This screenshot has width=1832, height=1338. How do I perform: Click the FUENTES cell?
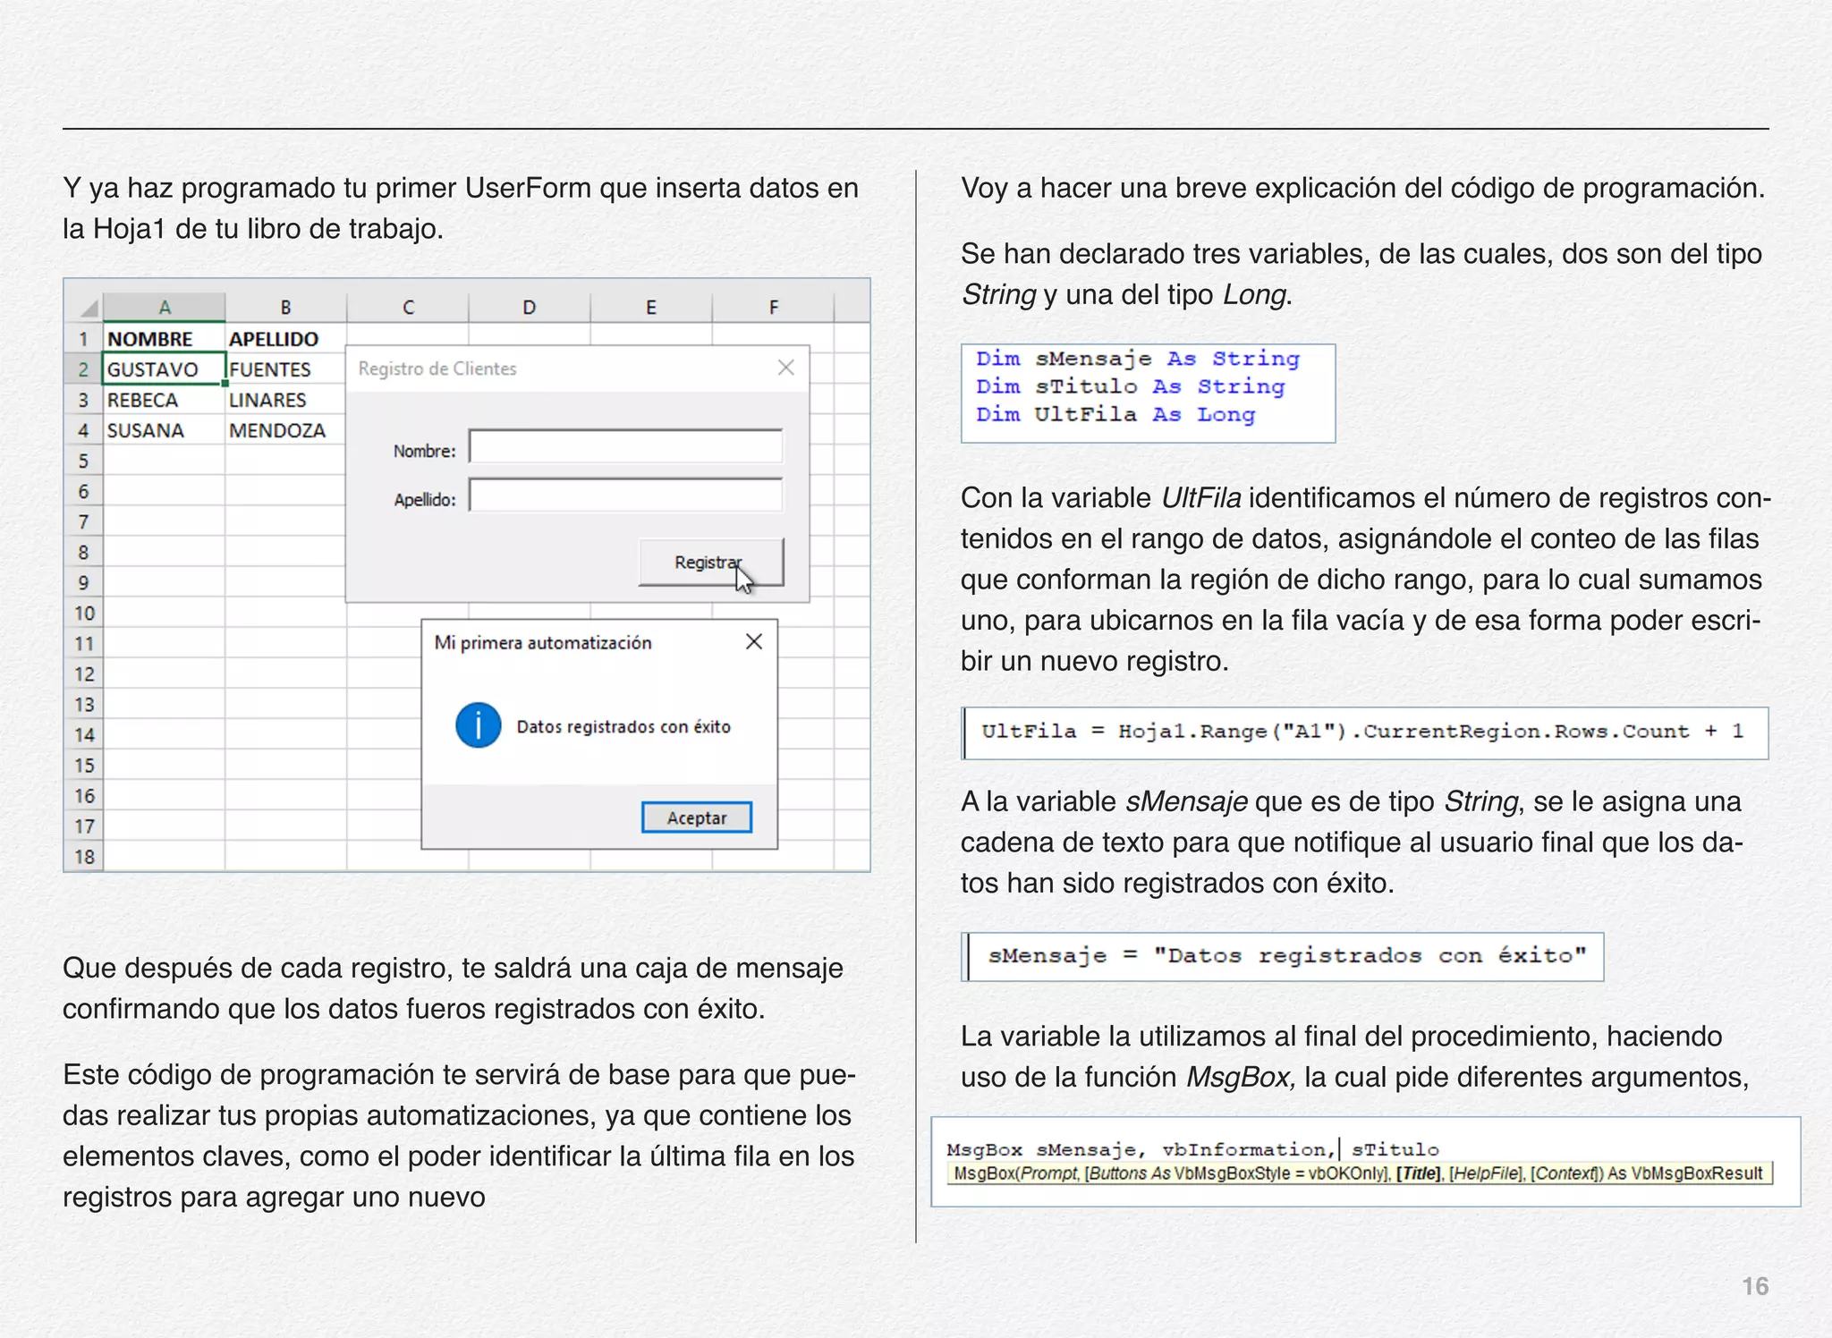click(285, 369)
